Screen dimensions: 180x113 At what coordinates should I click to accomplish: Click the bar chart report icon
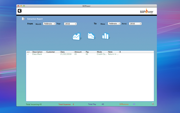106,36
